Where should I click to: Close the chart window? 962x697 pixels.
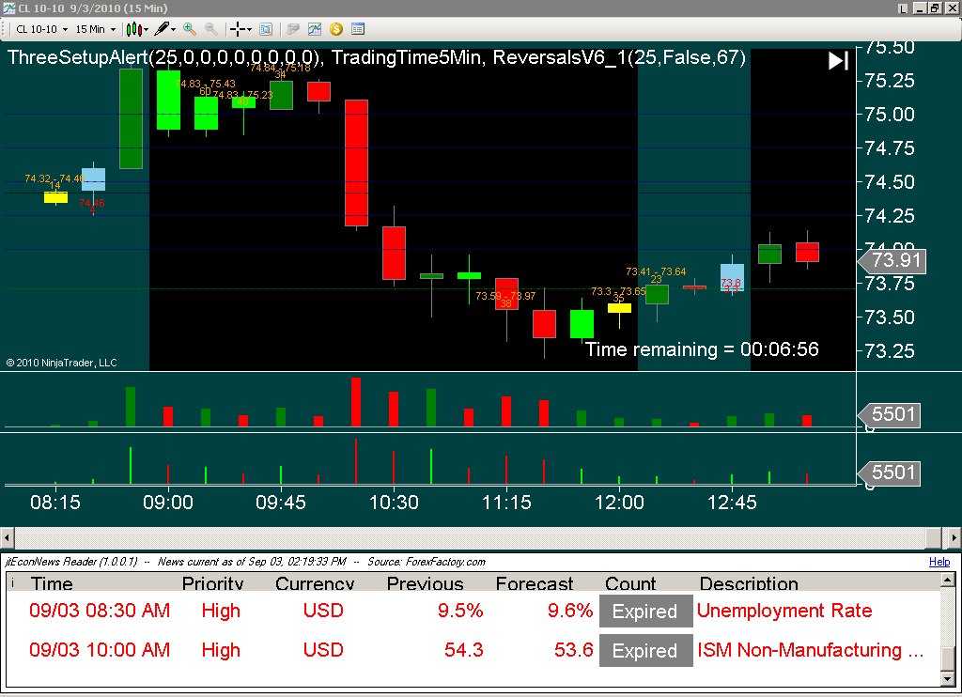[952, 8]
